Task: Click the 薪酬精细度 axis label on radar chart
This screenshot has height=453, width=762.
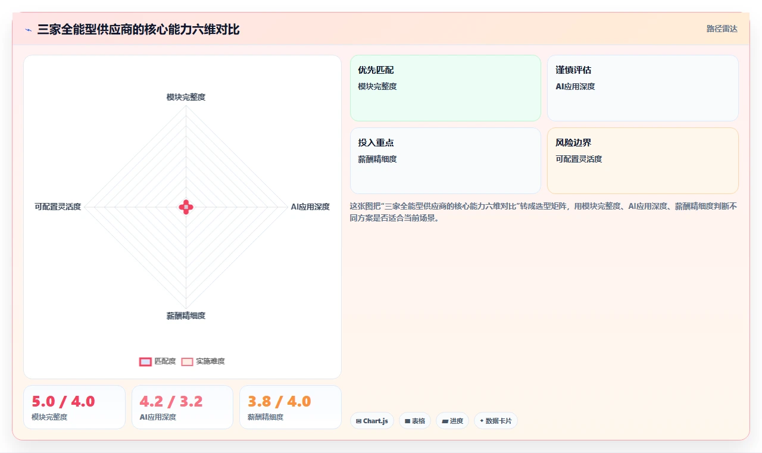Action: (x=186, y=315)
